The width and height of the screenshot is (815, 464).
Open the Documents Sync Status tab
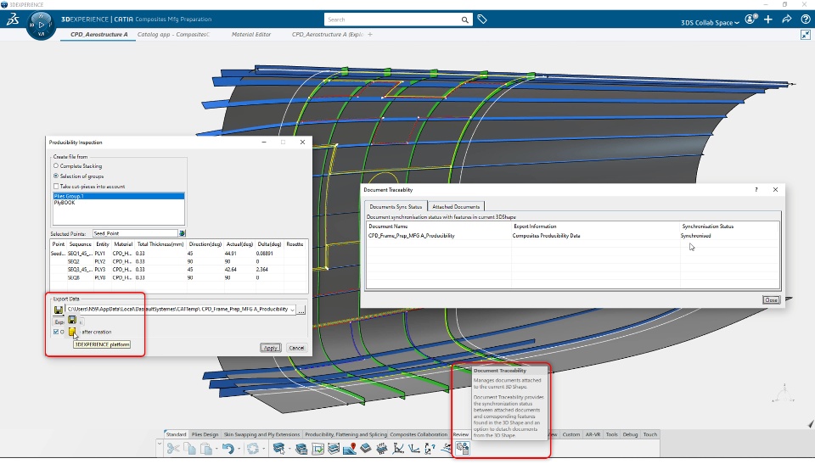pyautogui.click(x=396, y=206)
